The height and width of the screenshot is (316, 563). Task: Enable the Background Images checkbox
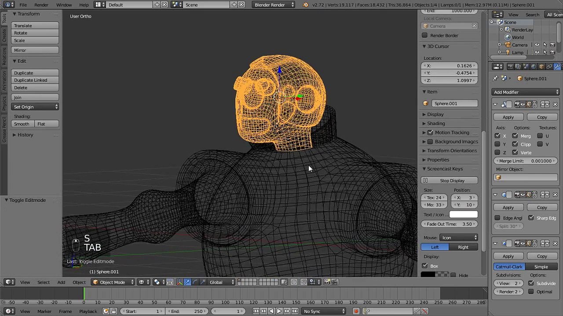(430, 142)
